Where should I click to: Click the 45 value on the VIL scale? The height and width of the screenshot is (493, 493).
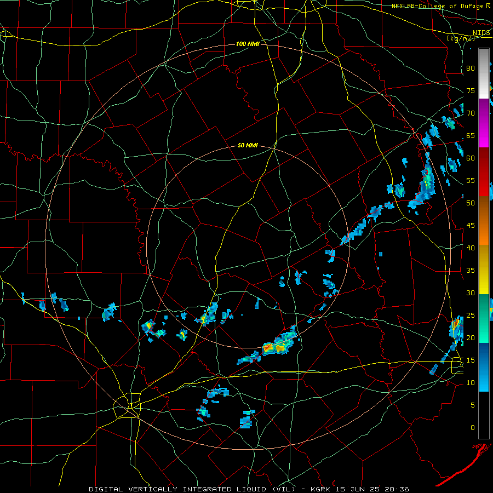pos(471,226)
